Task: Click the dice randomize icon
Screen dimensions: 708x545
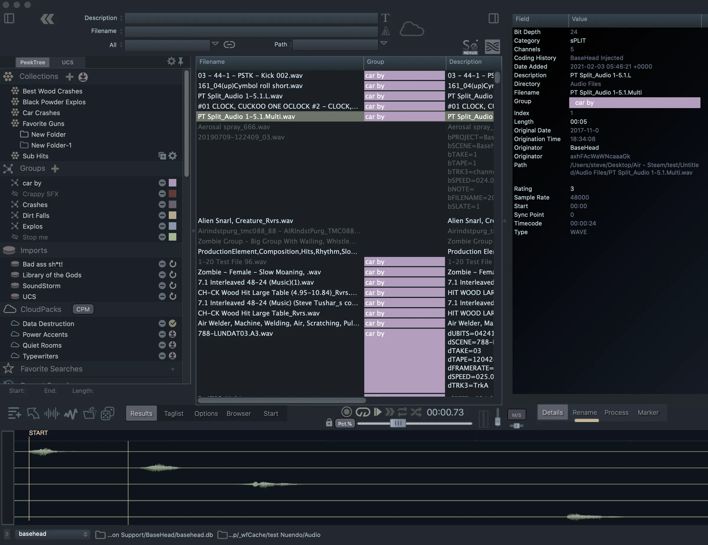Action: [108, 413]
